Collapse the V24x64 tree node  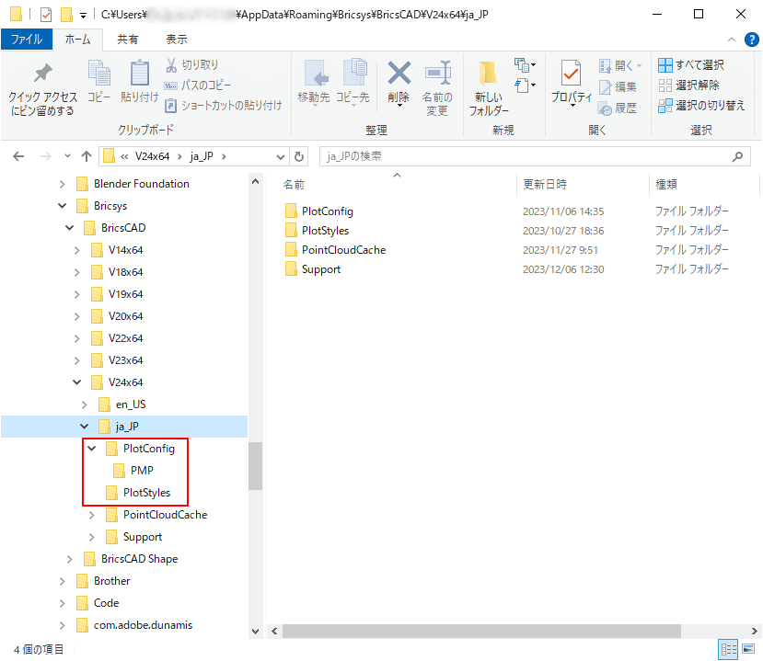tap(77, 382)
